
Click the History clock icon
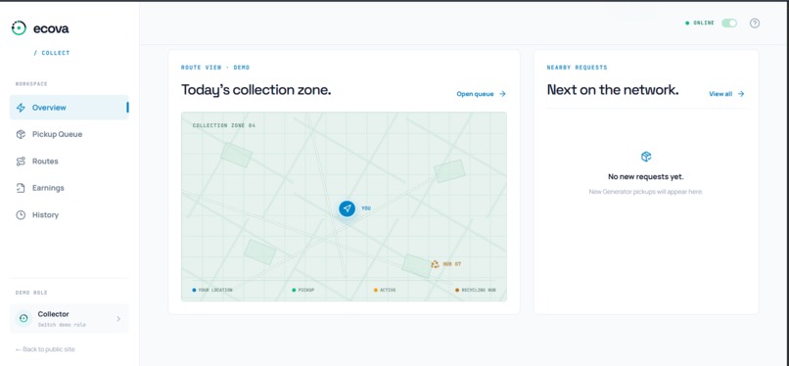[x=21, y=215]
